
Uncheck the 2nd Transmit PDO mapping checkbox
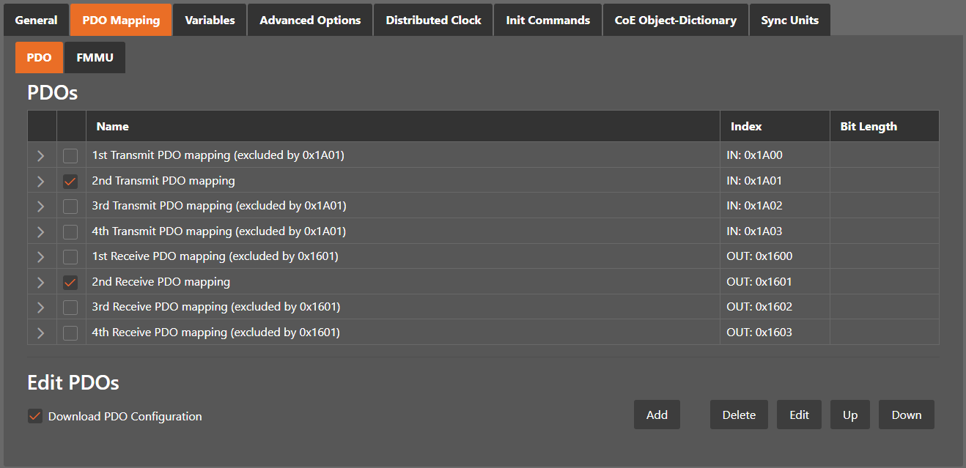click(x=70, y=181)
